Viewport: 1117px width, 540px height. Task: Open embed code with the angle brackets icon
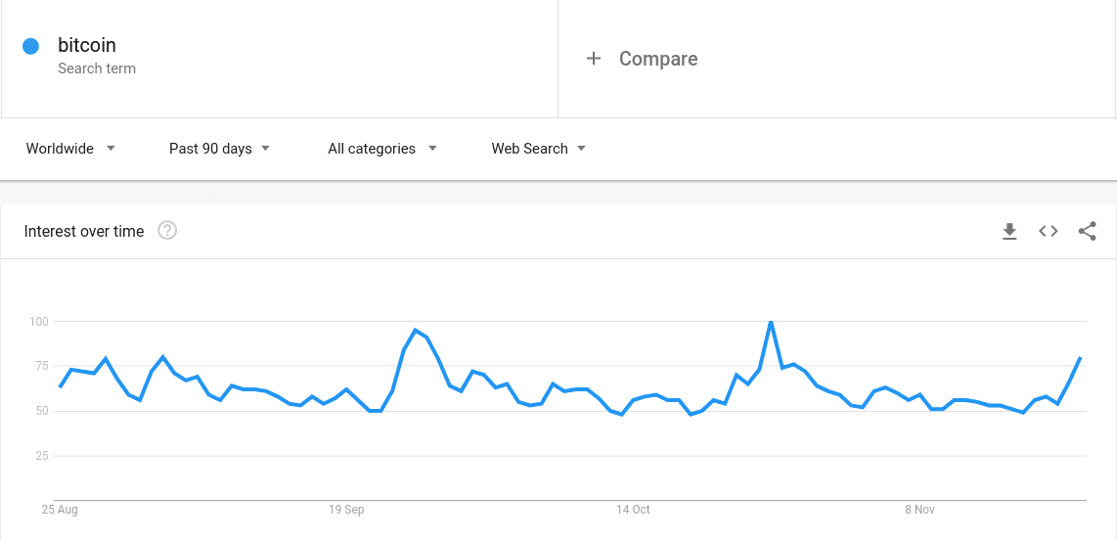point(1048,231)
